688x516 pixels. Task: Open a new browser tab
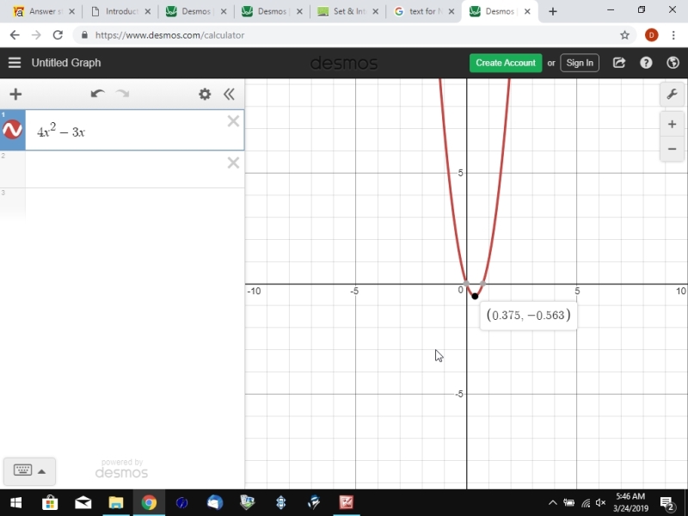coord(553,12)
